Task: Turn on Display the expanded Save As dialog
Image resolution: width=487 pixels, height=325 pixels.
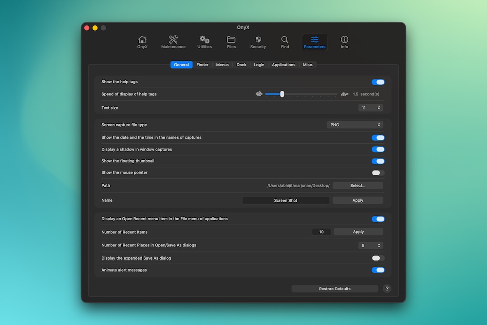Action: [378, 258]
